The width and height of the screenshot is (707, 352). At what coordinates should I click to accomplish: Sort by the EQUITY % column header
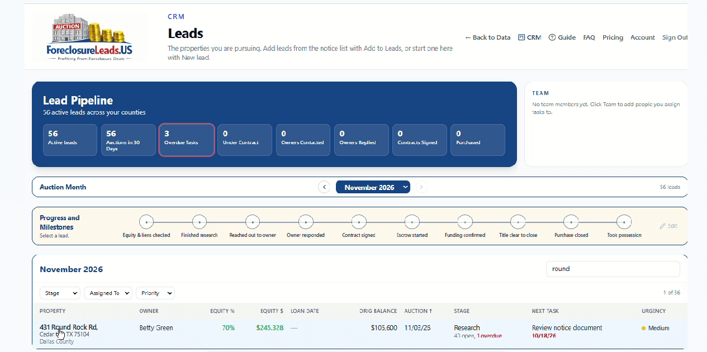(222, 311)
